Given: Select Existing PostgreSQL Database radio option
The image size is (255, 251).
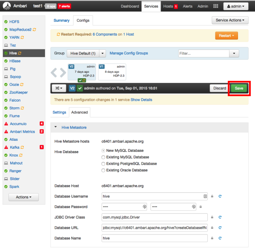Looking at the screenshot, I should pyautogui.click(x=103, y=164).
